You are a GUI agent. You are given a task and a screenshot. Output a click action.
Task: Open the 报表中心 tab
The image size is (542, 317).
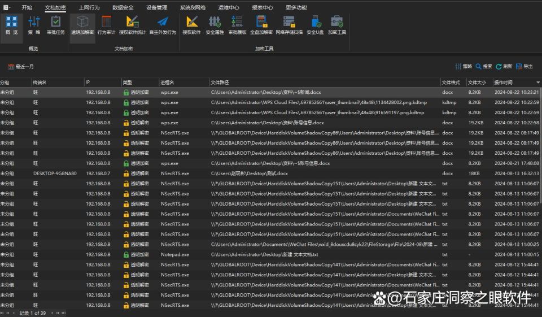pos(263,7)
